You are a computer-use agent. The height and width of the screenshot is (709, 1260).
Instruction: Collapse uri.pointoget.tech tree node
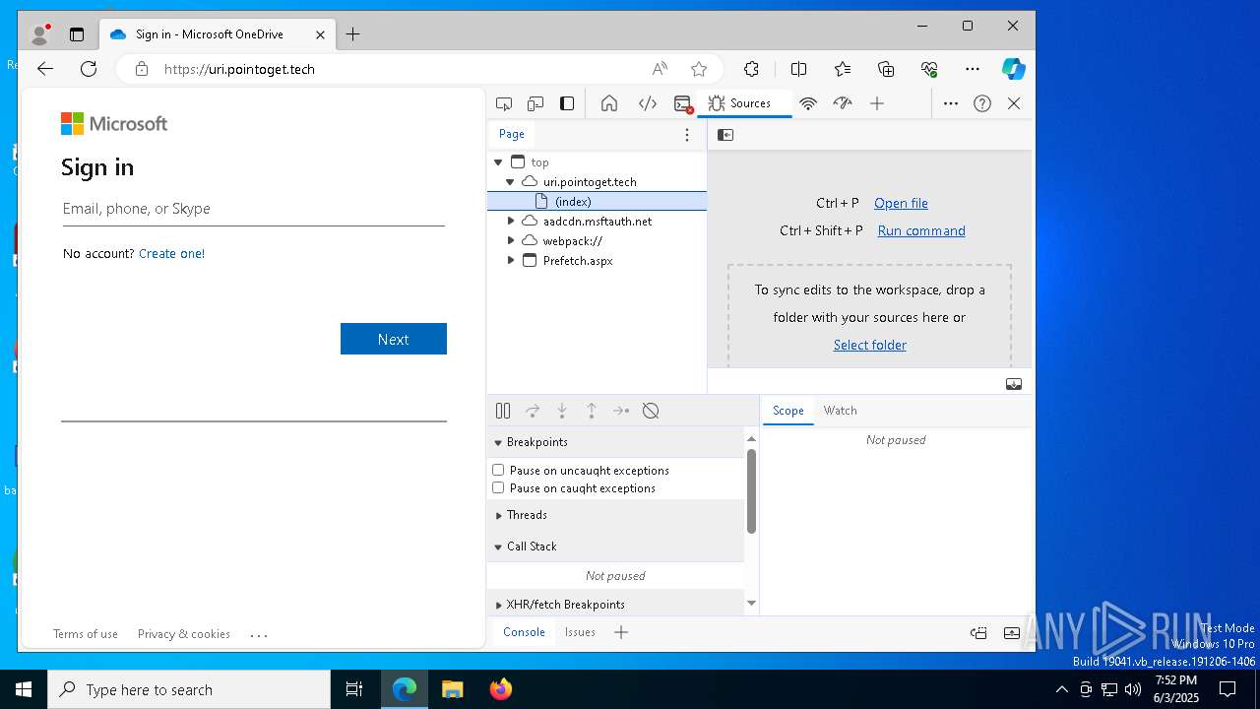[x=510, y=182]
